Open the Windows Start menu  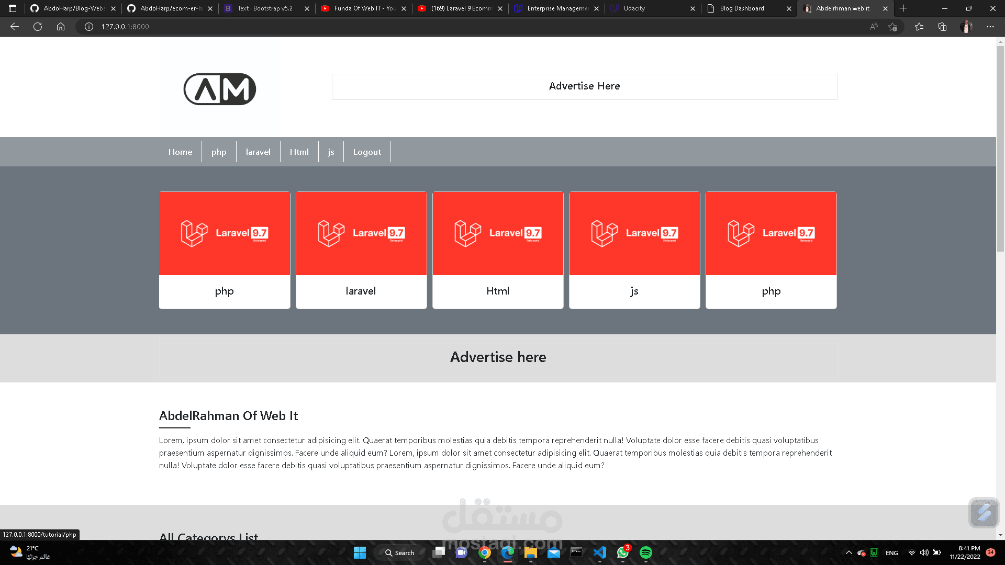[x=360, y=552]
